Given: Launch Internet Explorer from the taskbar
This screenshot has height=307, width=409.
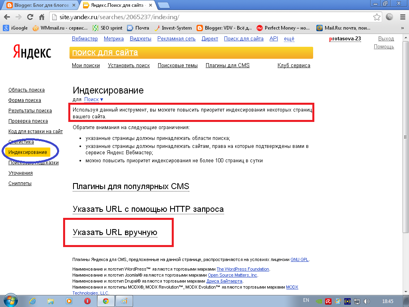Looking at the screenshot, I should [32, 301].
